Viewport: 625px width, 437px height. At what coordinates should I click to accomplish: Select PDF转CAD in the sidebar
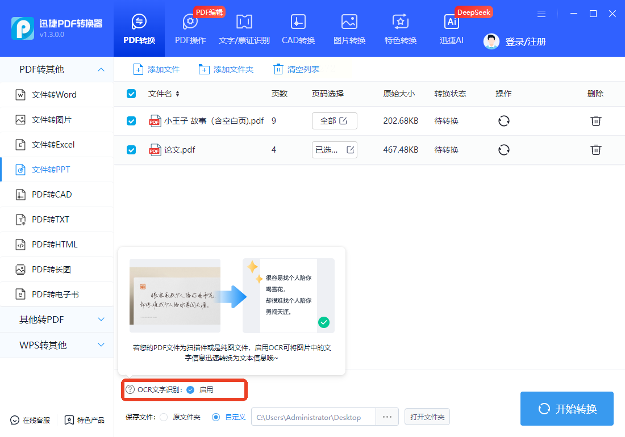click(57, 195)
